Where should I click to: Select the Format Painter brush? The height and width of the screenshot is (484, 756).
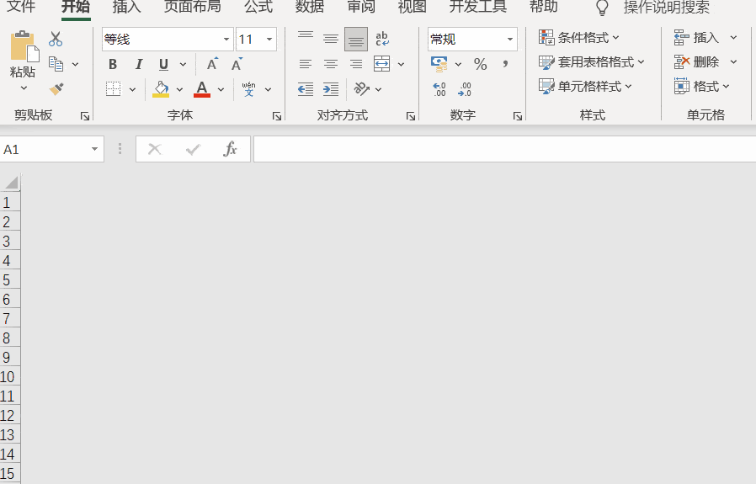point(56,88)
